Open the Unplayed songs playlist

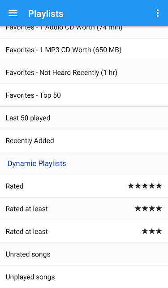(x=84, y=277)
